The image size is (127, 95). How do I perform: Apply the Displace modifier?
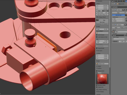tap(116, 28)
